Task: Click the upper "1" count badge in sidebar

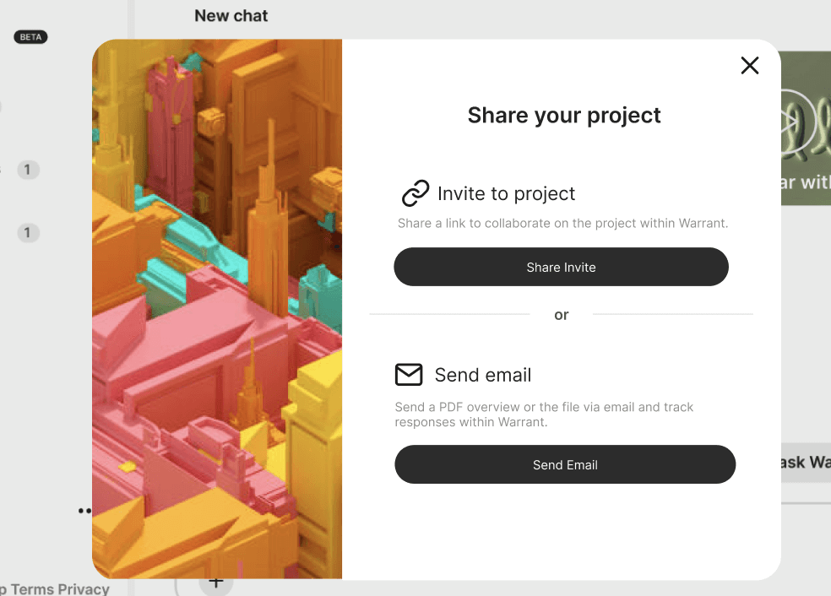Action: pos(28,170)
